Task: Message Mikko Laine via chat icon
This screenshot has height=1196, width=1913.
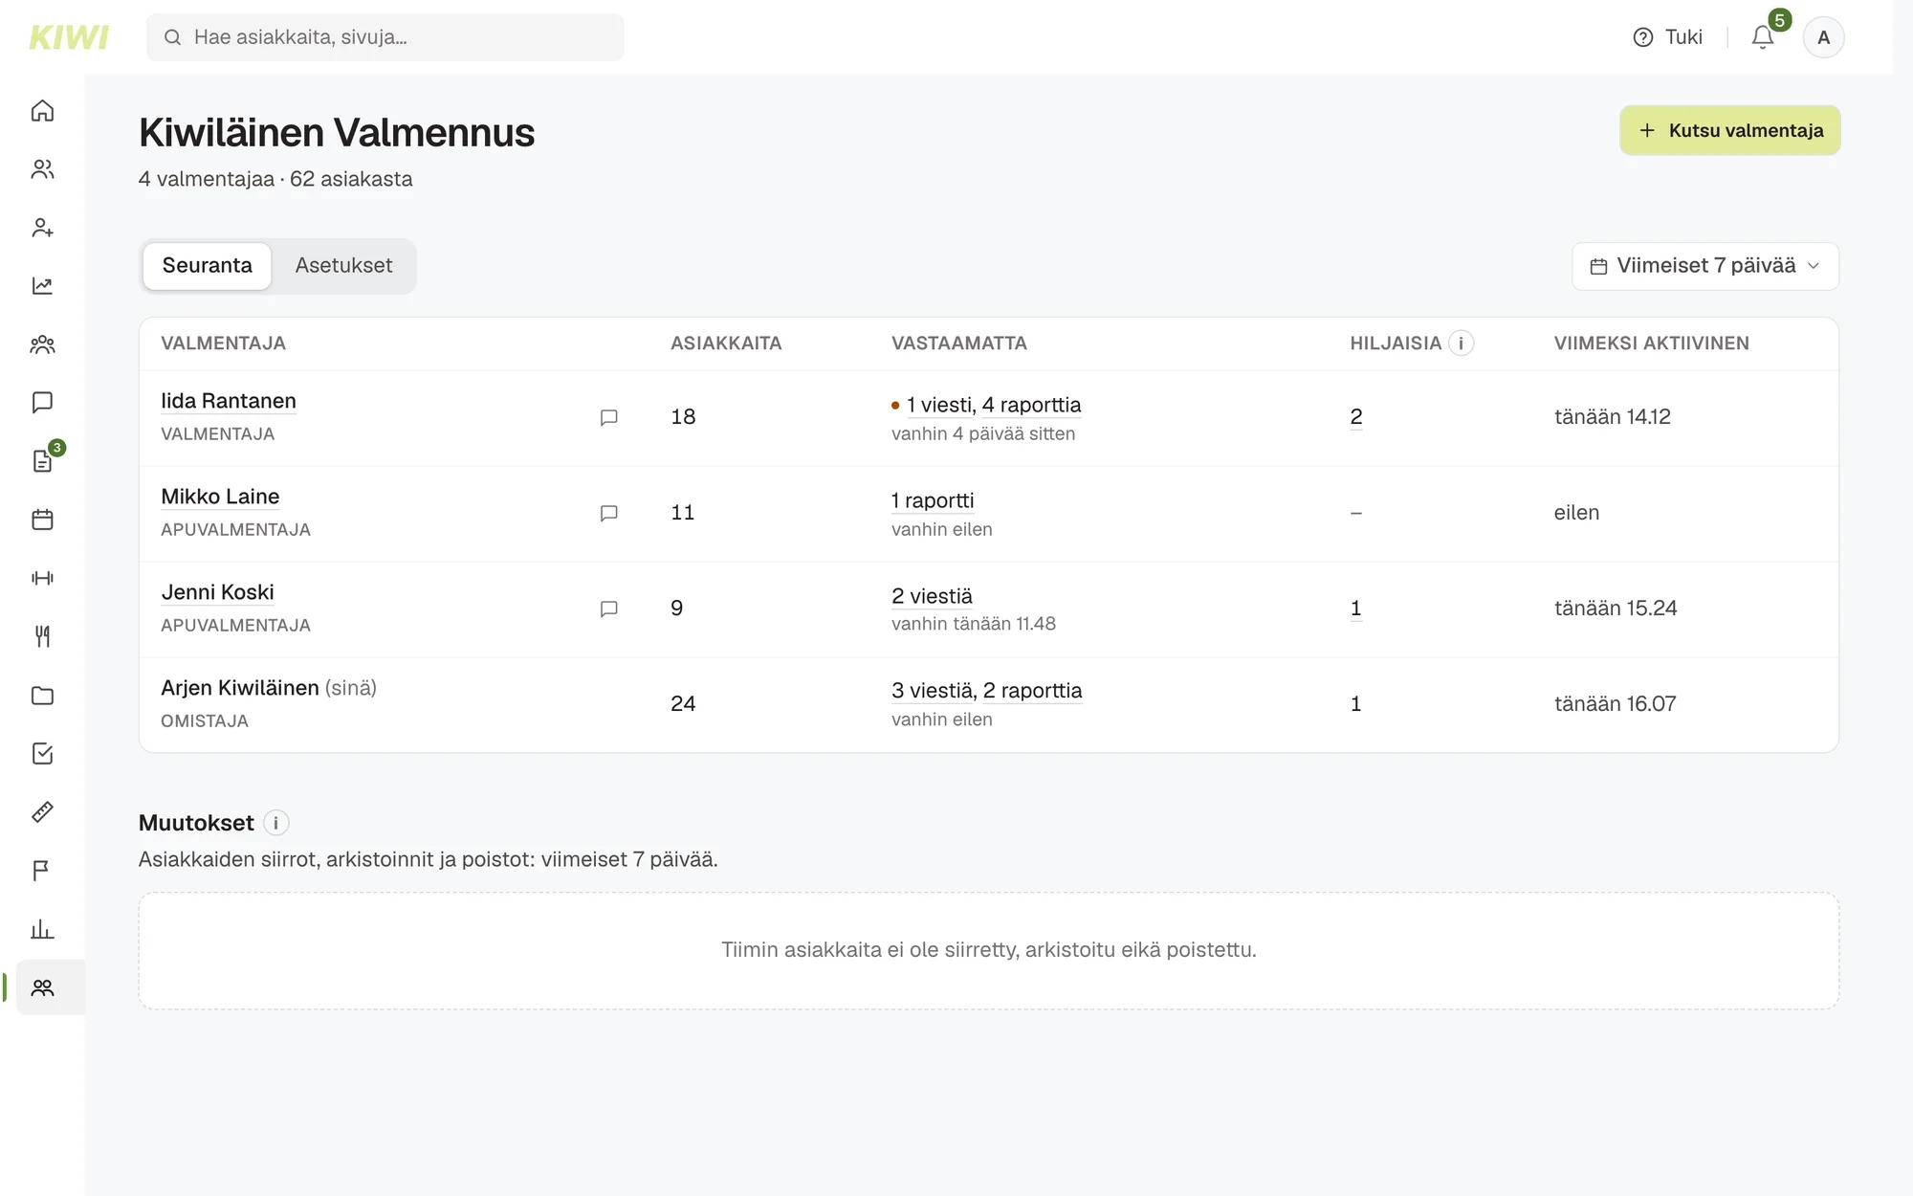Action: point(608,513)
